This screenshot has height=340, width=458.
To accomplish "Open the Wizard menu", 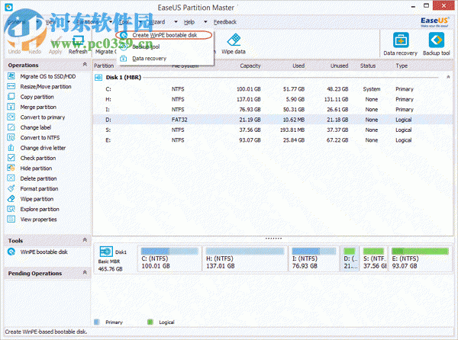I will point(157,22).
